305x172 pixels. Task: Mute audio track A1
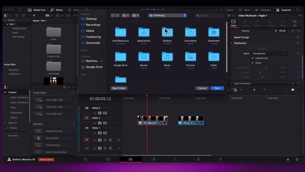pos(110,140)
